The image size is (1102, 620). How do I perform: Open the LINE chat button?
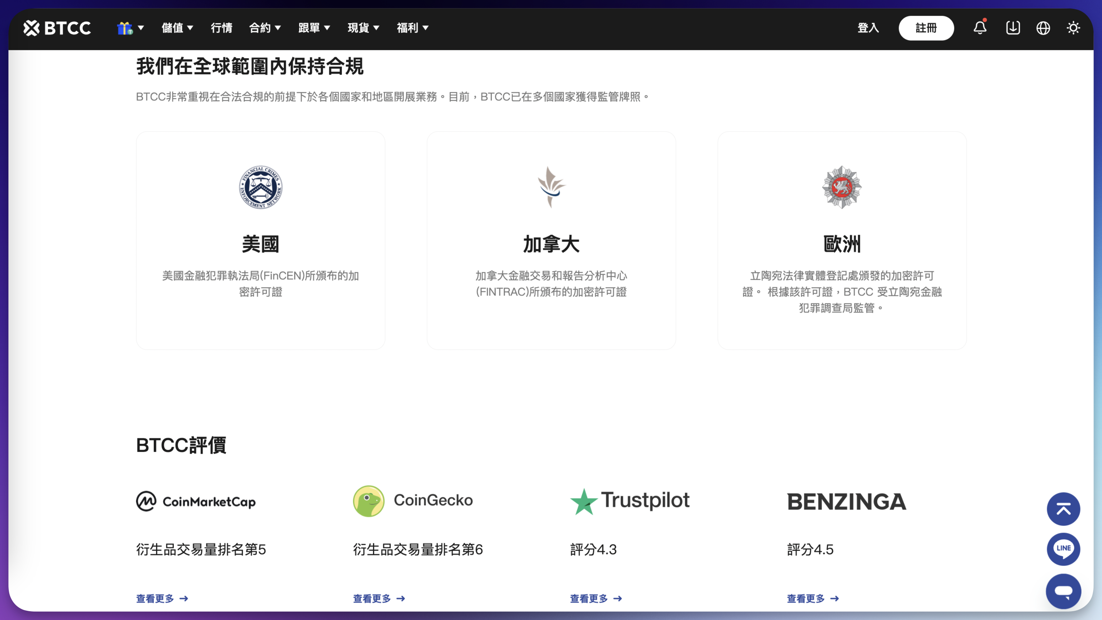(x=1064, y=549)
